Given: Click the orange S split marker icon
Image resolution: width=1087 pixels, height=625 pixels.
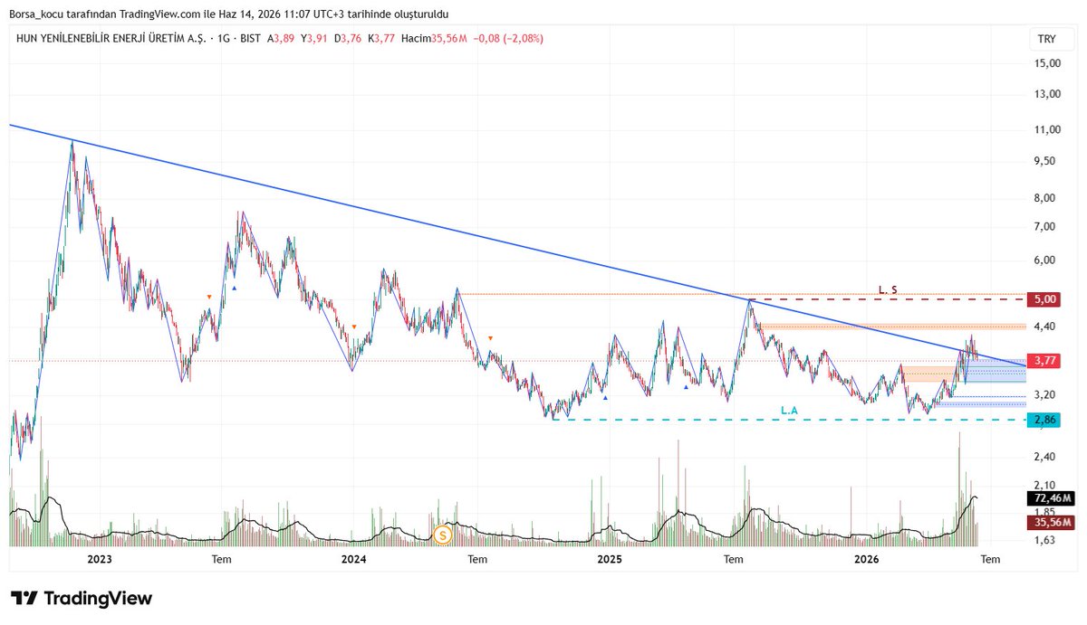Looking at the screenshot, I should click(x=442, y=535).
